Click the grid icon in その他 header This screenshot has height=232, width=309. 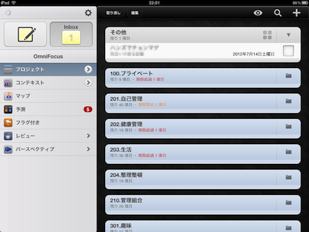tap(267, 35)
